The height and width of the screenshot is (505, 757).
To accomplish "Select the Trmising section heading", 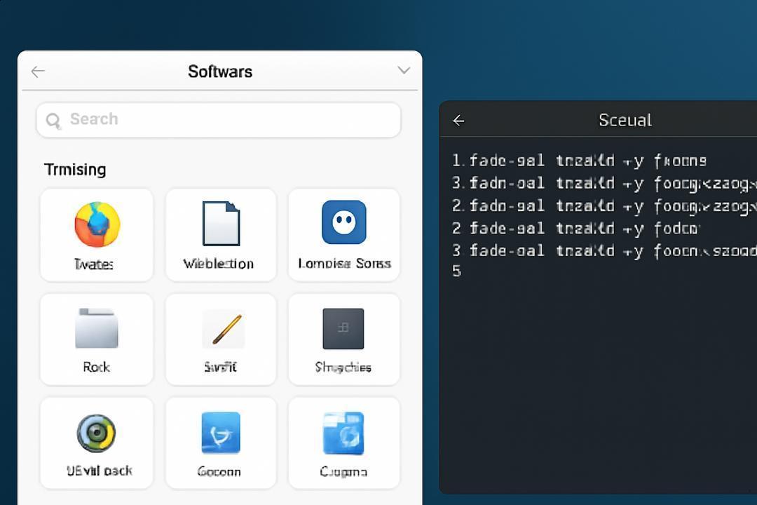I will pyautogui.click(x=75, y=170).
